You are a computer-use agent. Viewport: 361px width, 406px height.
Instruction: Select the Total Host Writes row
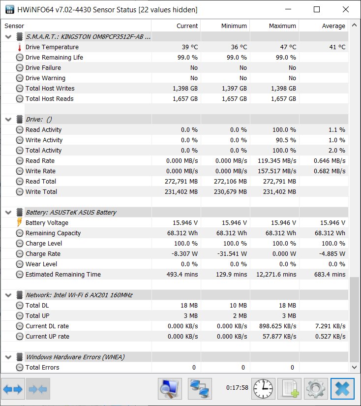175,88
